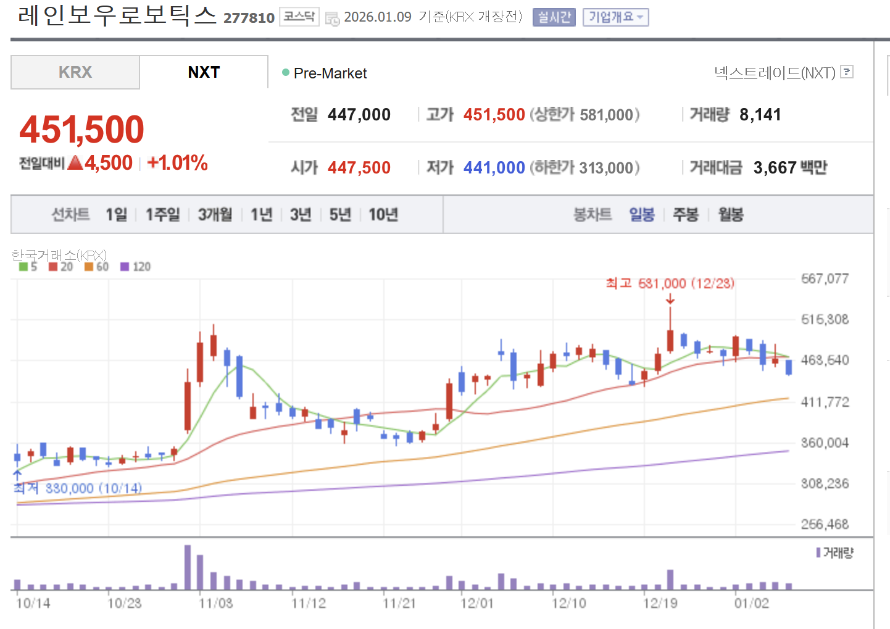890x629 pixels.
Task: Click the 전일 value 447,000
Action: [359, 115]
